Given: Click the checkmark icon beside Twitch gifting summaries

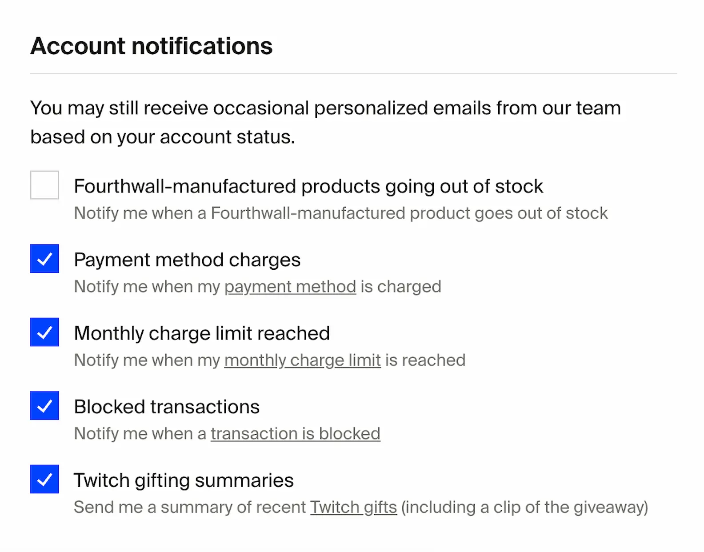Looking at the screenshot, I should tap(44, 480).
